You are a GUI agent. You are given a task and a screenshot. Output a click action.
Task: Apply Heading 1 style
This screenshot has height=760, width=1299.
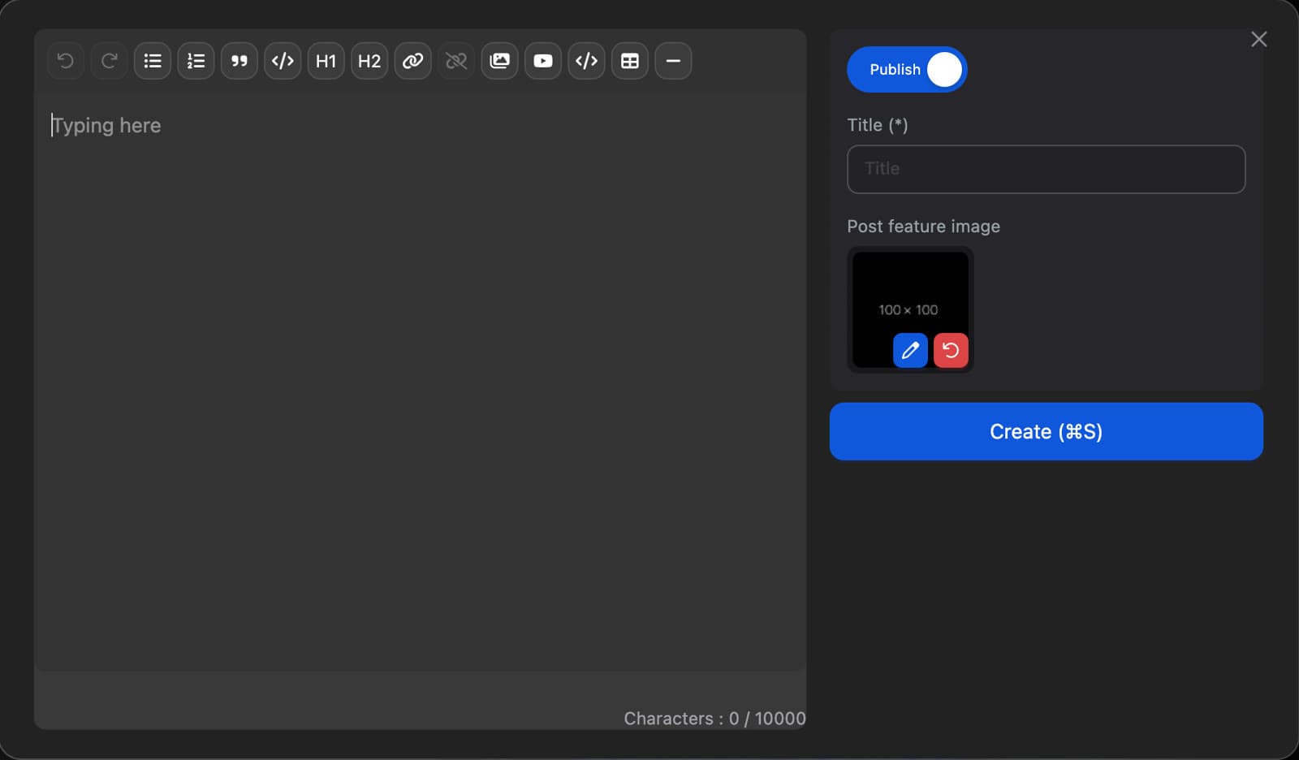click(326, 61)
